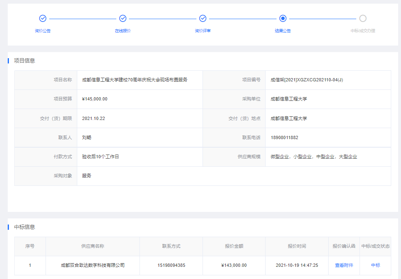Viewport: 401px width, 279px height.
Task: Click the 交付（货）地点 value 成都信息工程大学
Action: (289, 118)
